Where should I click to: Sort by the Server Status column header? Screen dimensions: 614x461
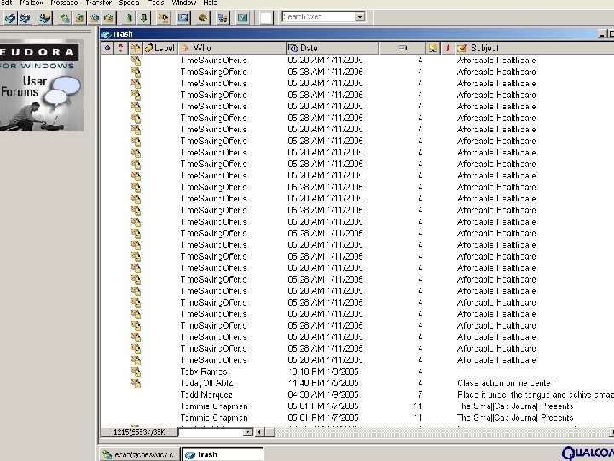tap(432, 48)
